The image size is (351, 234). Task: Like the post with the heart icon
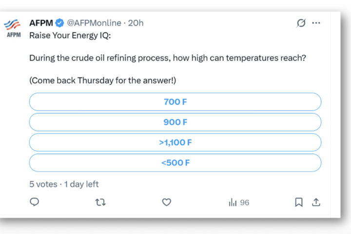[x=167, y=202]
